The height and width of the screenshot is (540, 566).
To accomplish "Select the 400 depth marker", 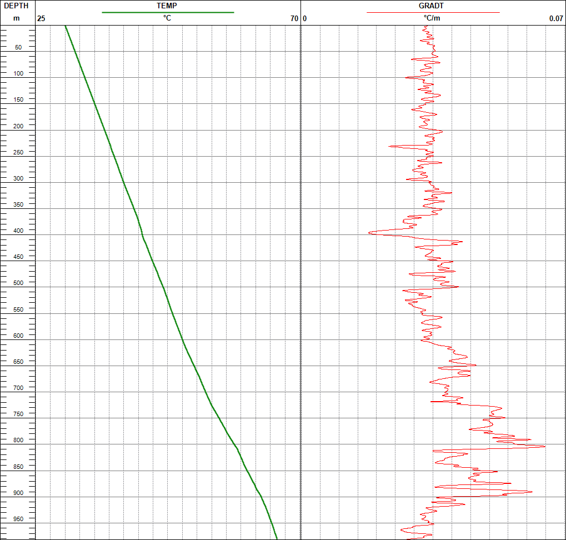I will click(18, 231).
